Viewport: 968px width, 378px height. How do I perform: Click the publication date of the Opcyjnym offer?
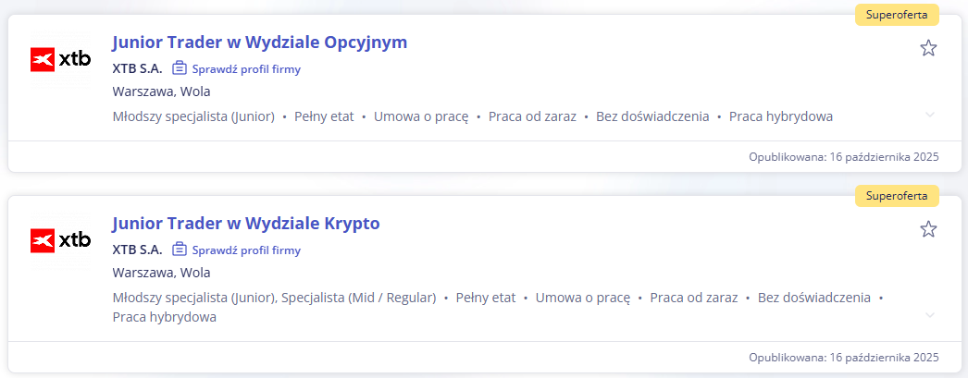pyautogui.click(x=843, y=157)
